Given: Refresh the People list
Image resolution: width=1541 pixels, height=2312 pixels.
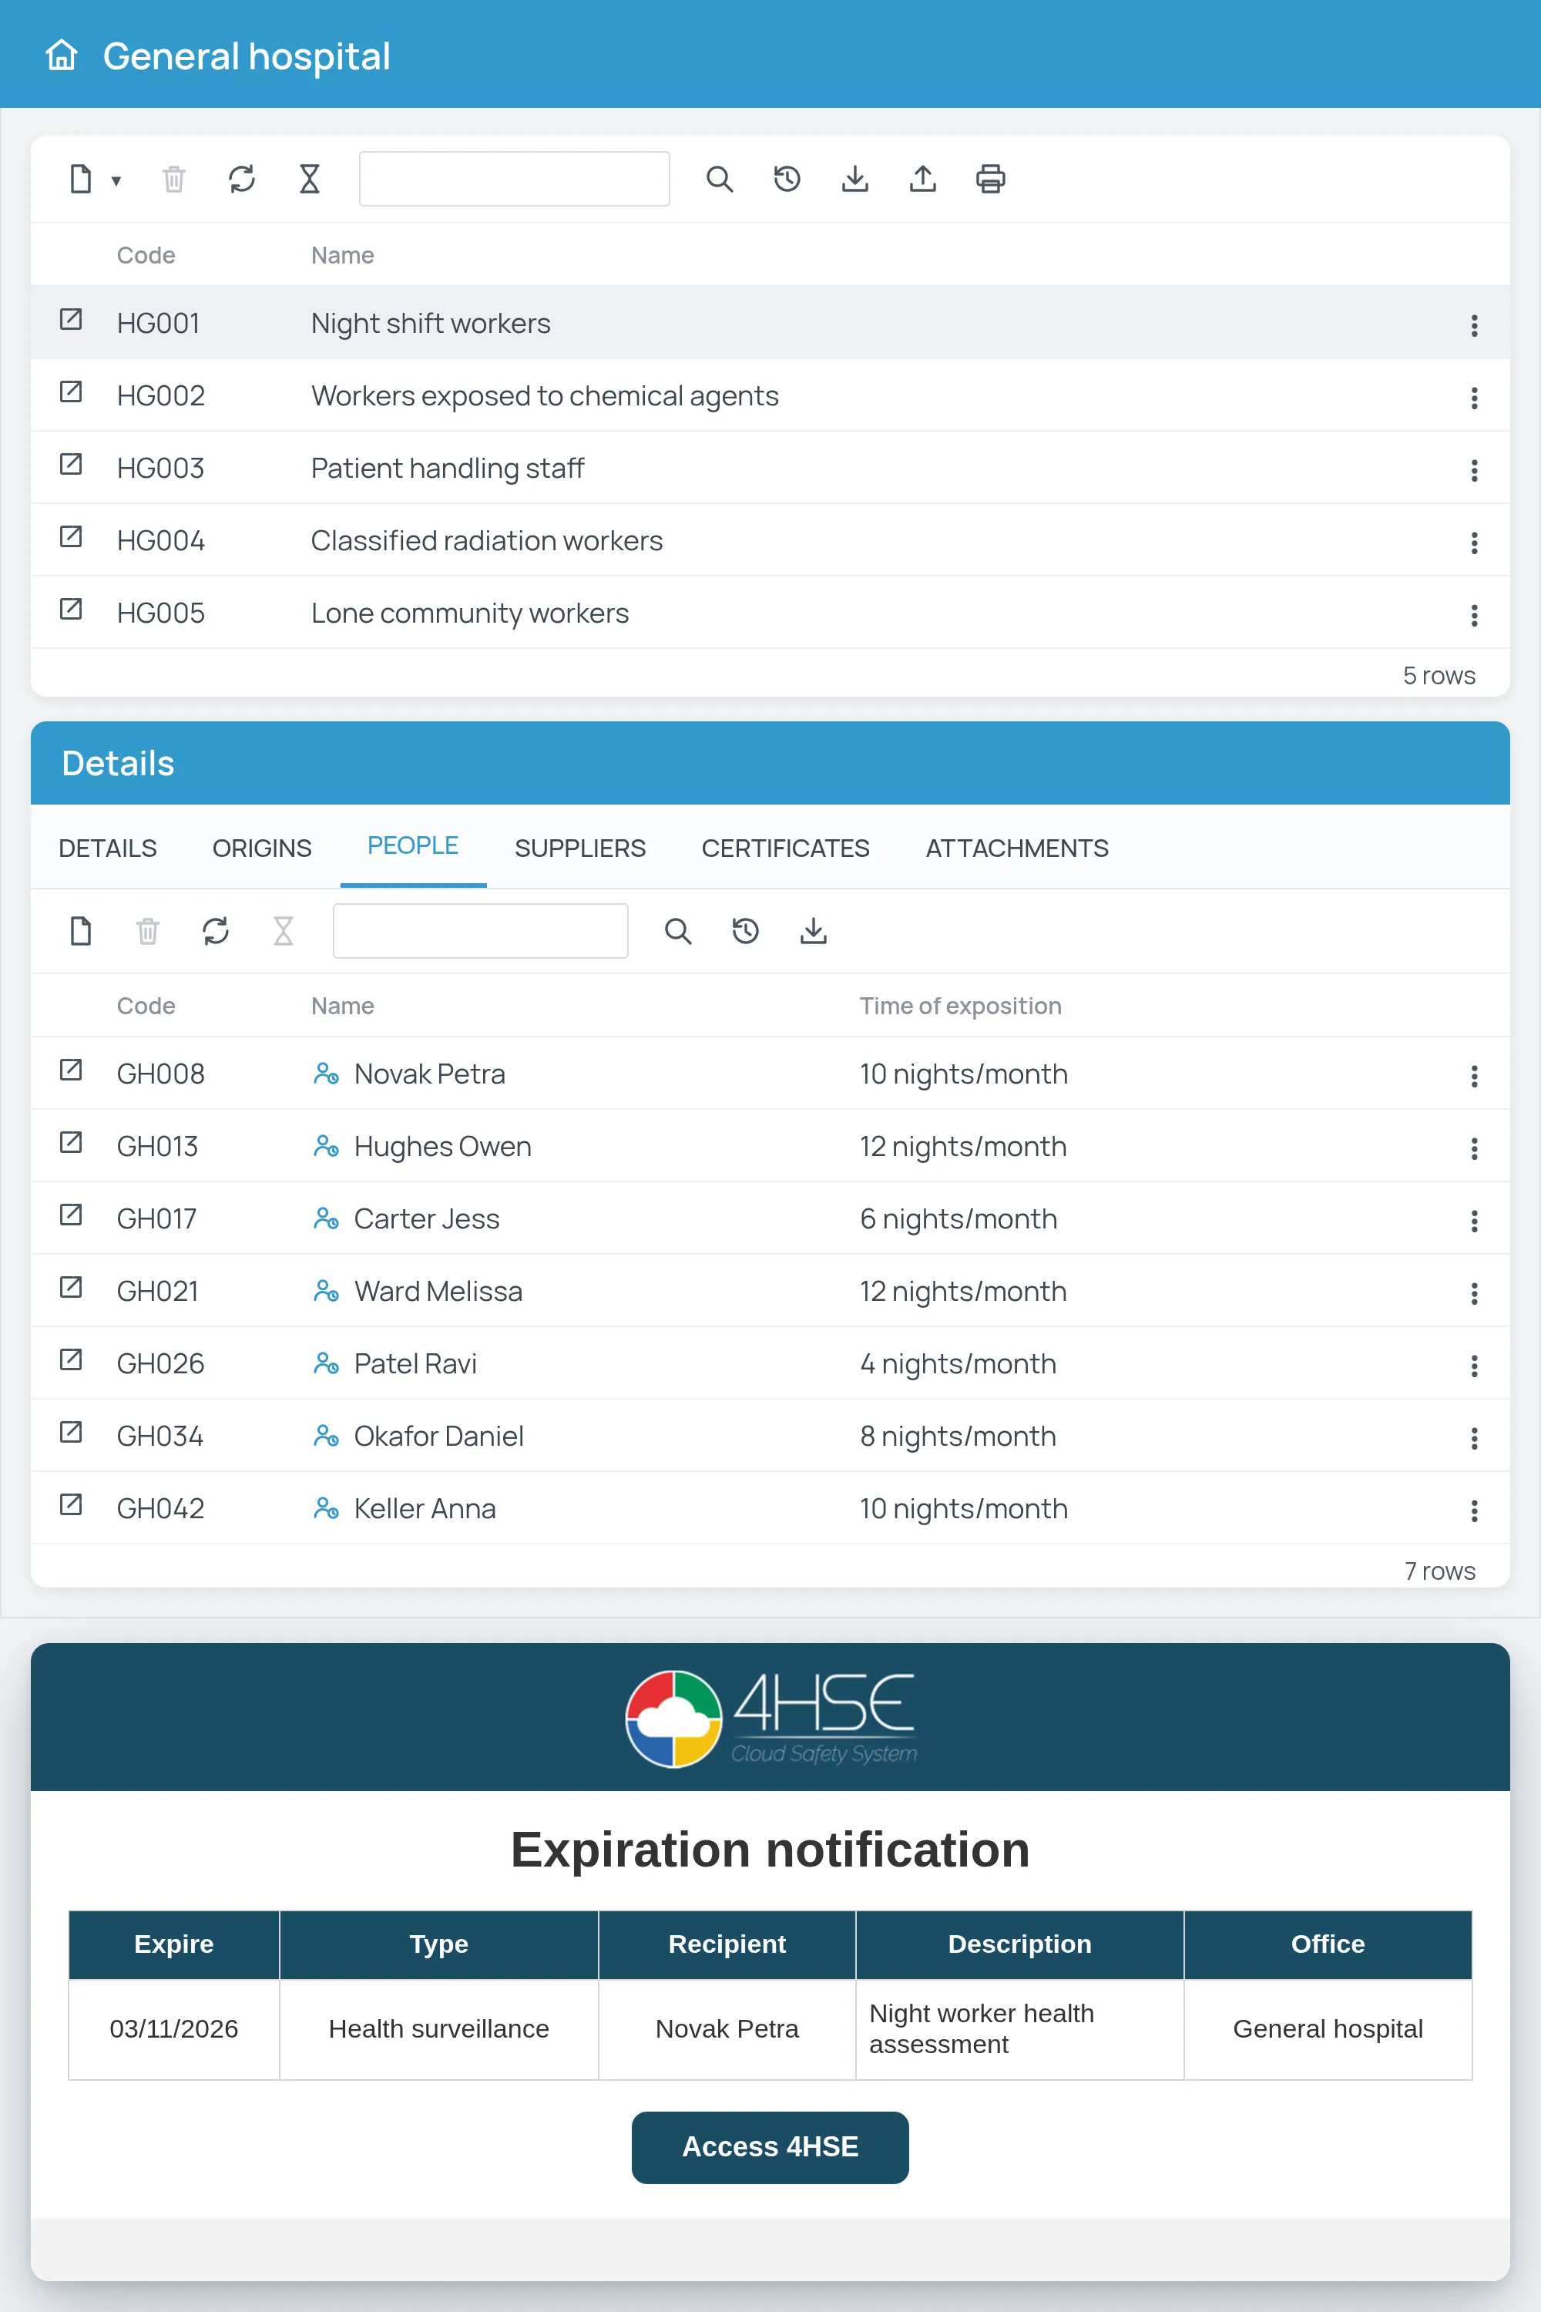Looking at the screenshot, I should tap(217, 931).
